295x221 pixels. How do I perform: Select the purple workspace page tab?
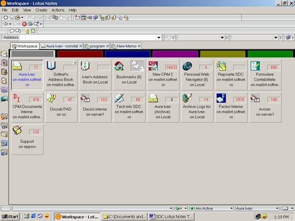pos(175,54)
